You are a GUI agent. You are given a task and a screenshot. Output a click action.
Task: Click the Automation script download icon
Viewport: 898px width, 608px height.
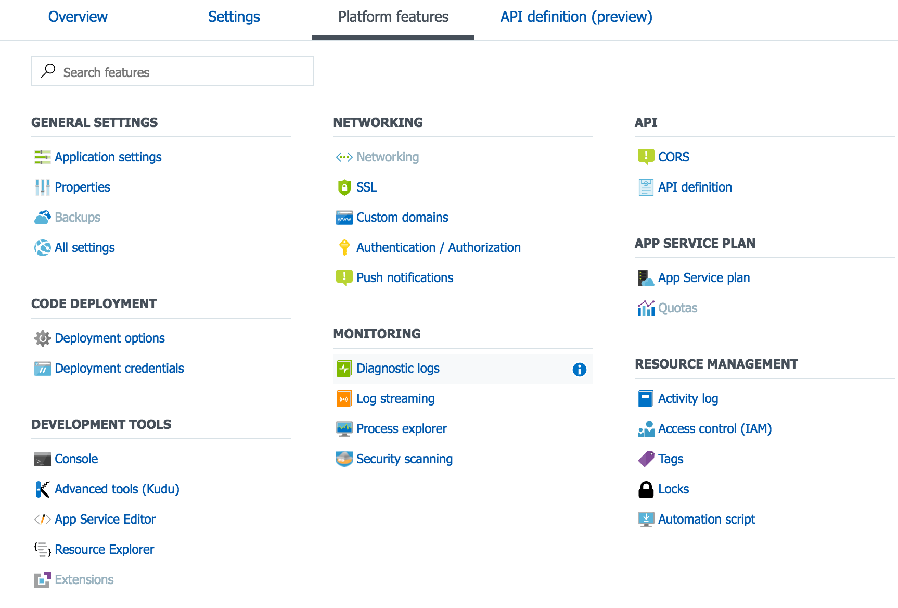[646, 520]
